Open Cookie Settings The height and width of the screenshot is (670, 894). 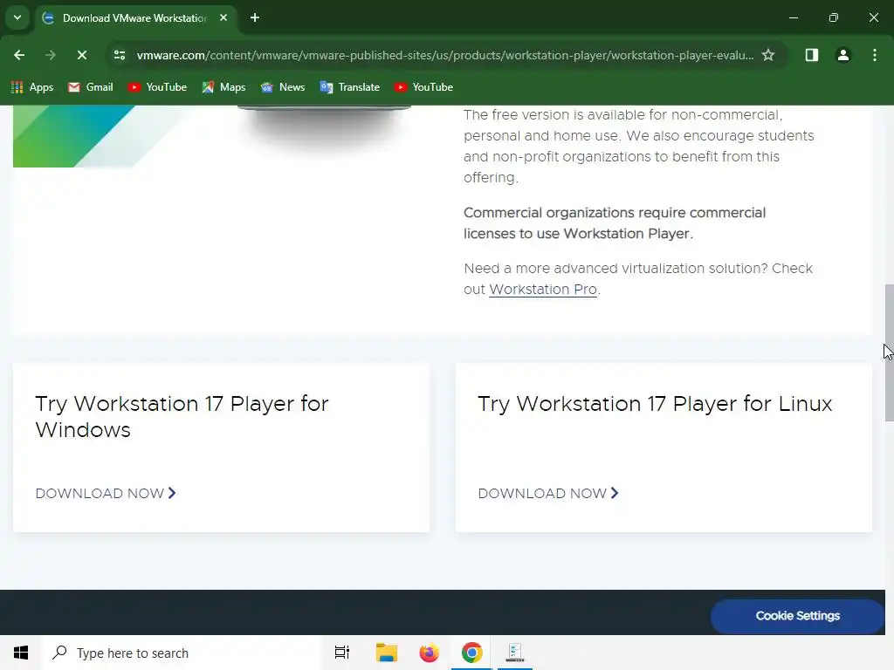click(797, 616)
